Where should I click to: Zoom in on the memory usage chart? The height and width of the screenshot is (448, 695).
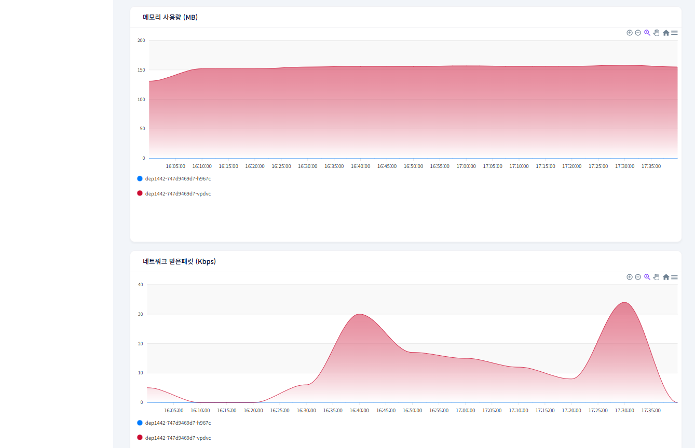pos(630,33)
